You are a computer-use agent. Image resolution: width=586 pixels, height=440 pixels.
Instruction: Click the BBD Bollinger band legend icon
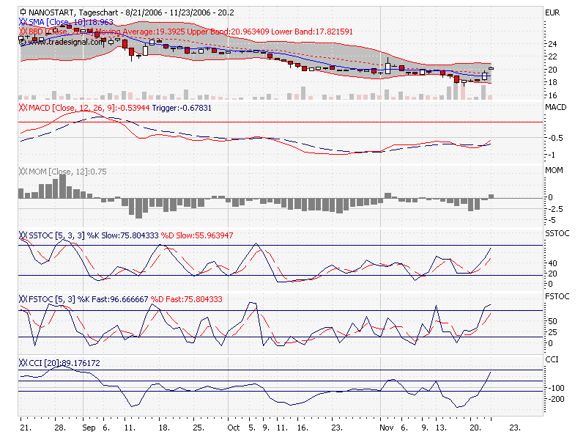pos(23,32)
